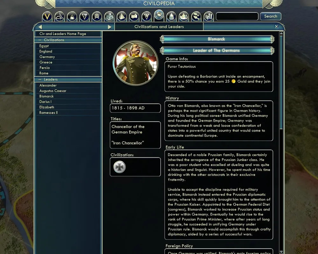Click the article scrollbar down arrow
Image resolution: width=318 pixels, height=254 pixels.
click(x=281, y=252)
